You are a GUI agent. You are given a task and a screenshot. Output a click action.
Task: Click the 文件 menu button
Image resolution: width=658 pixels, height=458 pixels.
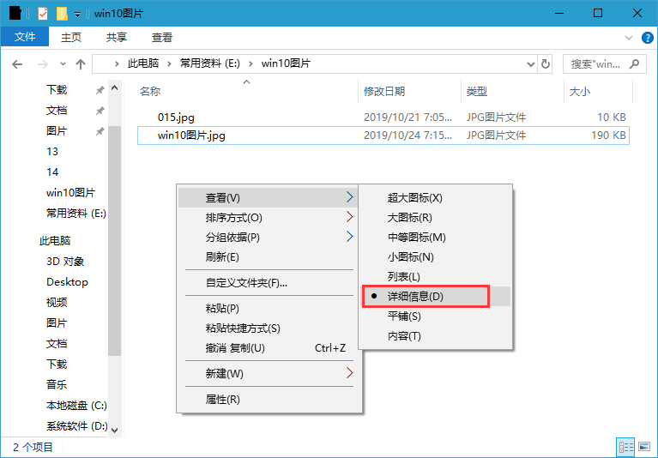25,38
